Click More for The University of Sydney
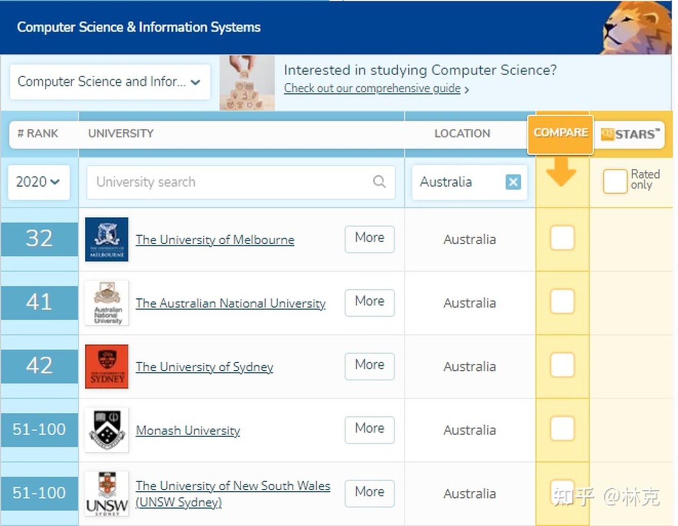Image resolution: width=678 pixels, height=526 pixels. pyautogui.click(x=370, y=366)
